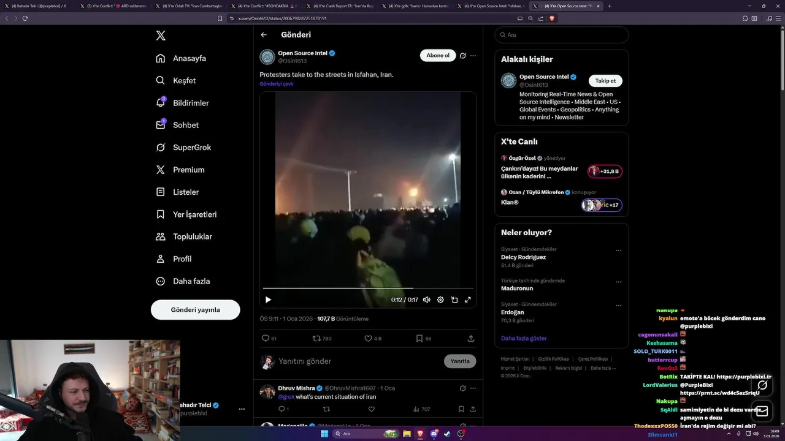
Task: Join Özgür Özel live space
Action: (605, 171)
